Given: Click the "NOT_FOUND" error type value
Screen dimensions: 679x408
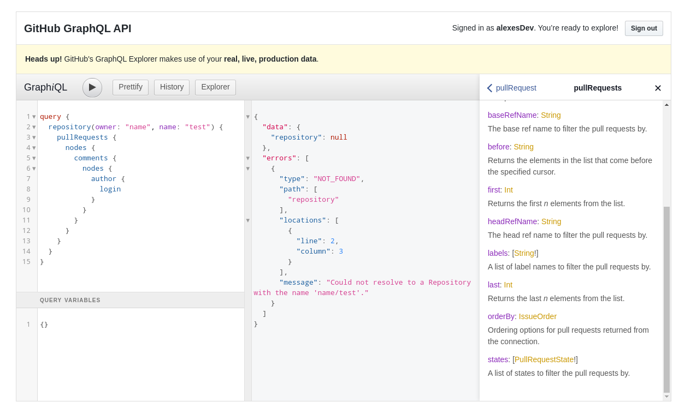Looking at the screenshot, I should tap(336, 179).
